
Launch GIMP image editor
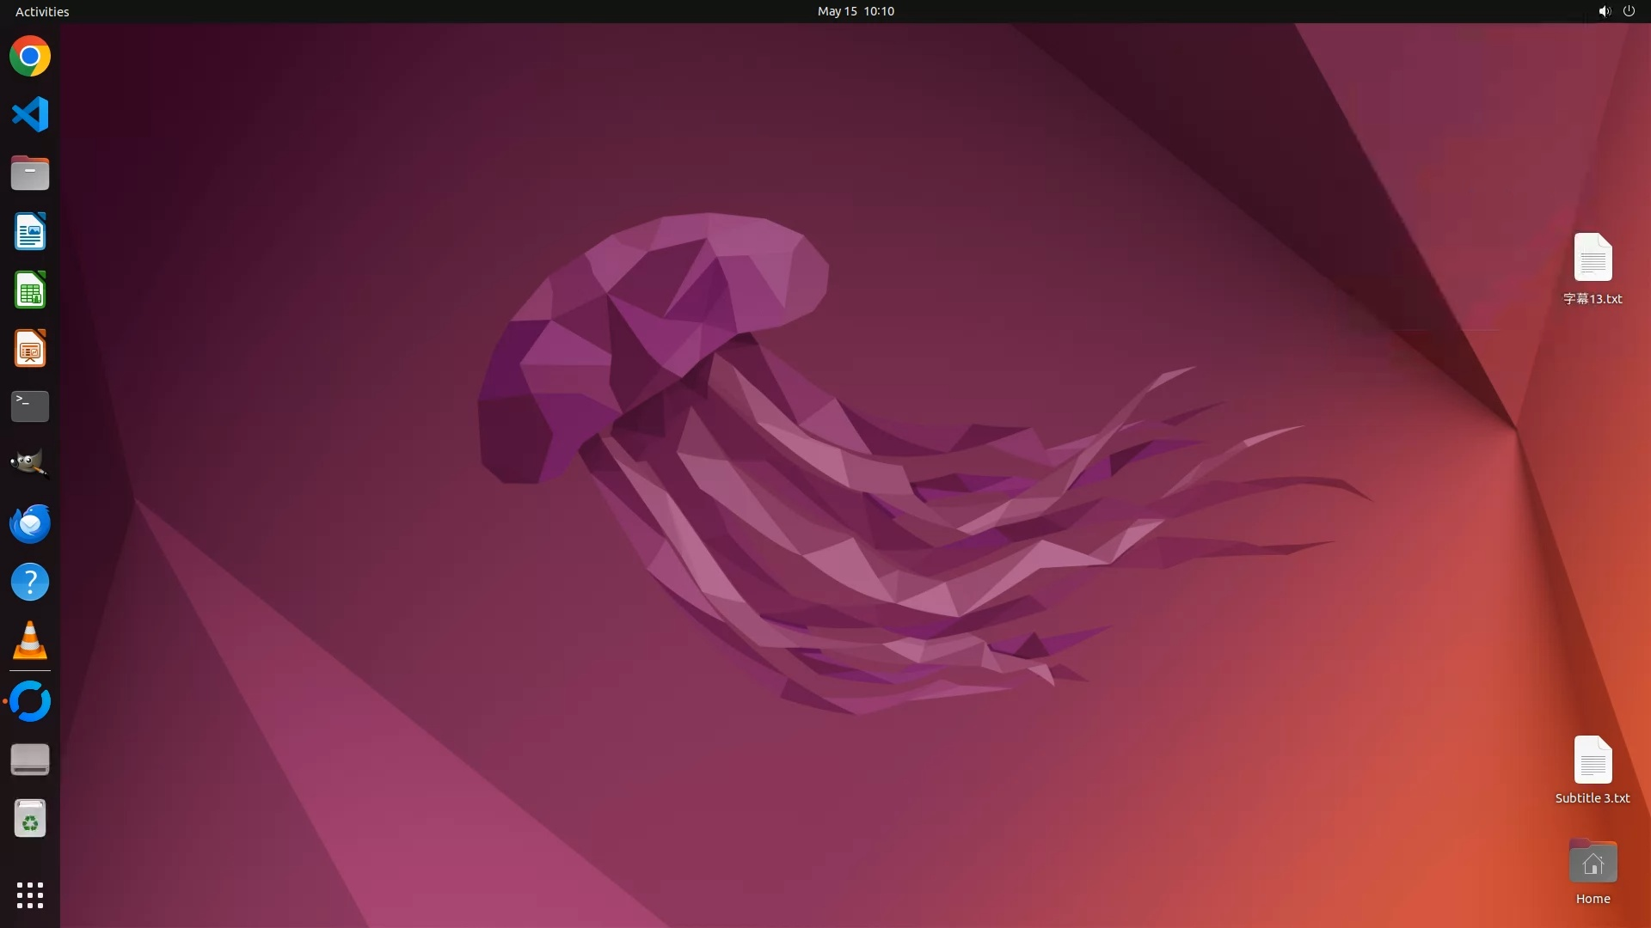pyautogui.click(x=30, y=465)
